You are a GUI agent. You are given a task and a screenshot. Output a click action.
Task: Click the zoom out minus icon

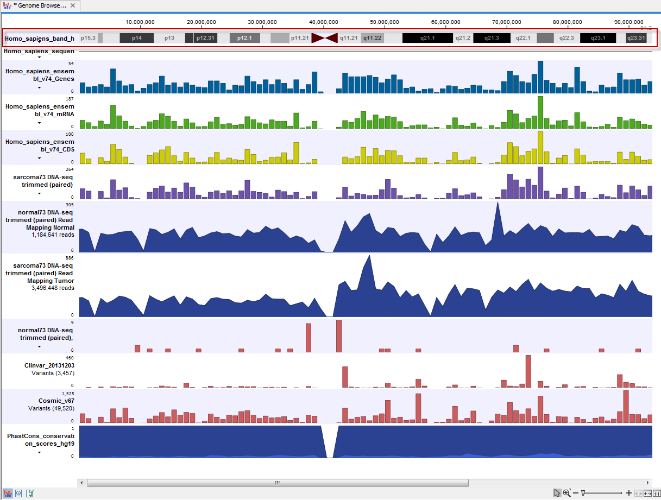[575, 493]
